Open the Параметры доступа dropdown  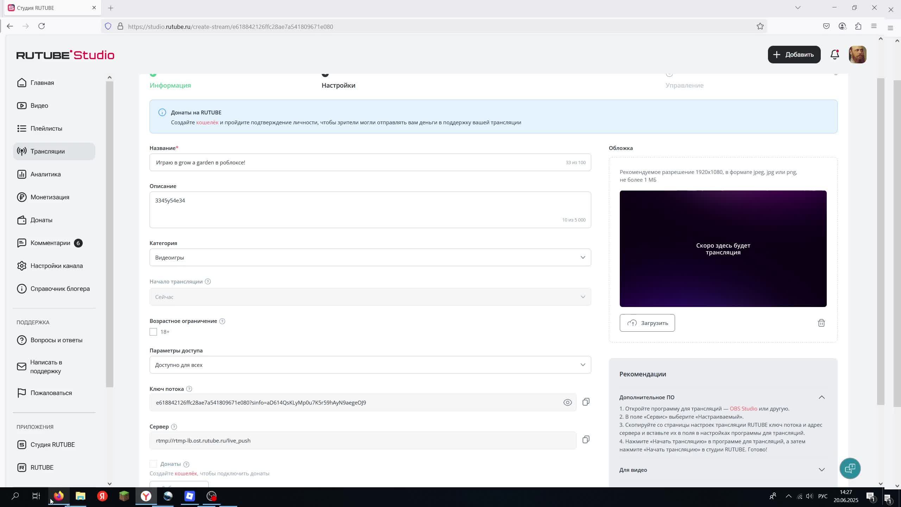click(x=370, y=365)
